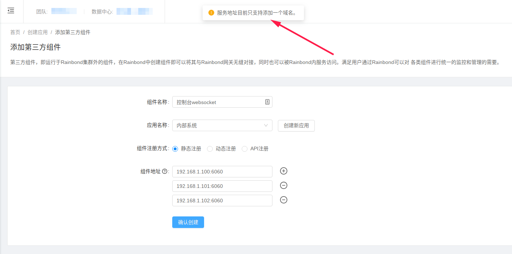The image size is (512, 254).
Task: Remove the 192.168.1.102:6060 address row
Action: (x=284, y=200)
